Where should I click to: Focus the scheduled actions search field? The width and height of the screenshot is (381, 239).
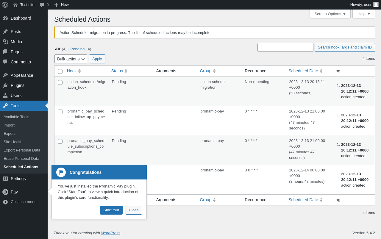285,47
